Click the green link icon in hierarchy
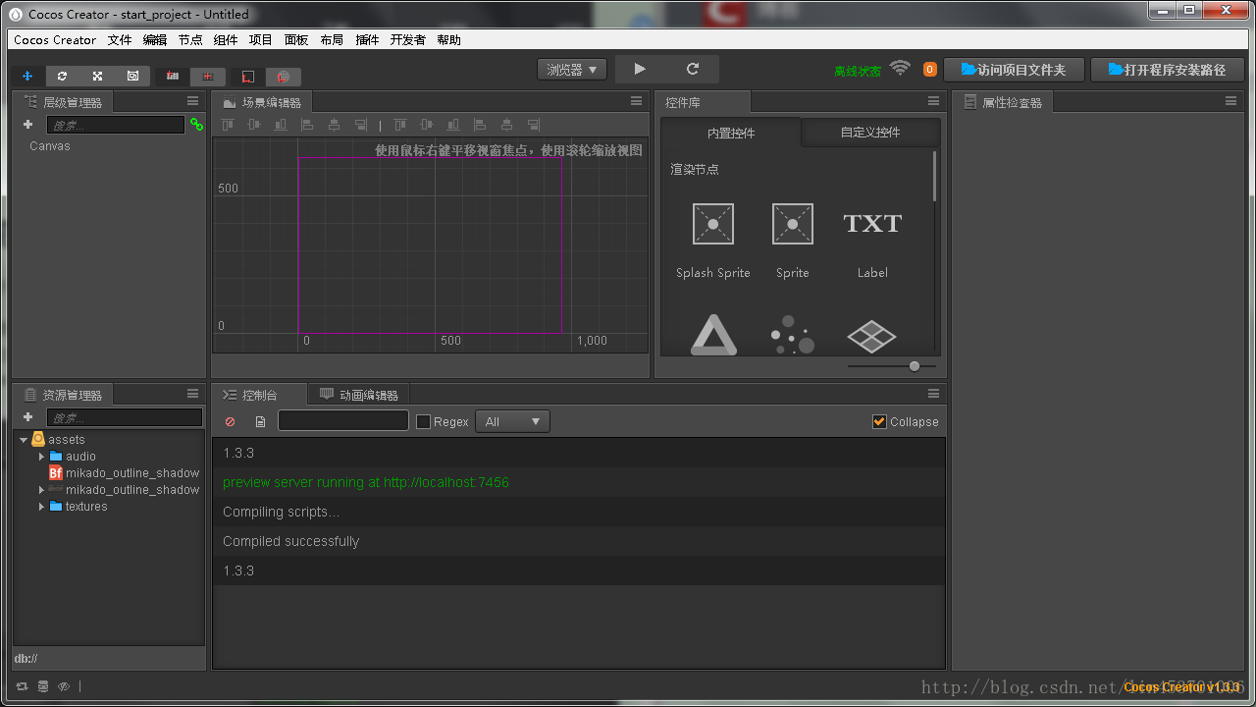This screenshot has height=707, width=1256. (x=196, y=125)
